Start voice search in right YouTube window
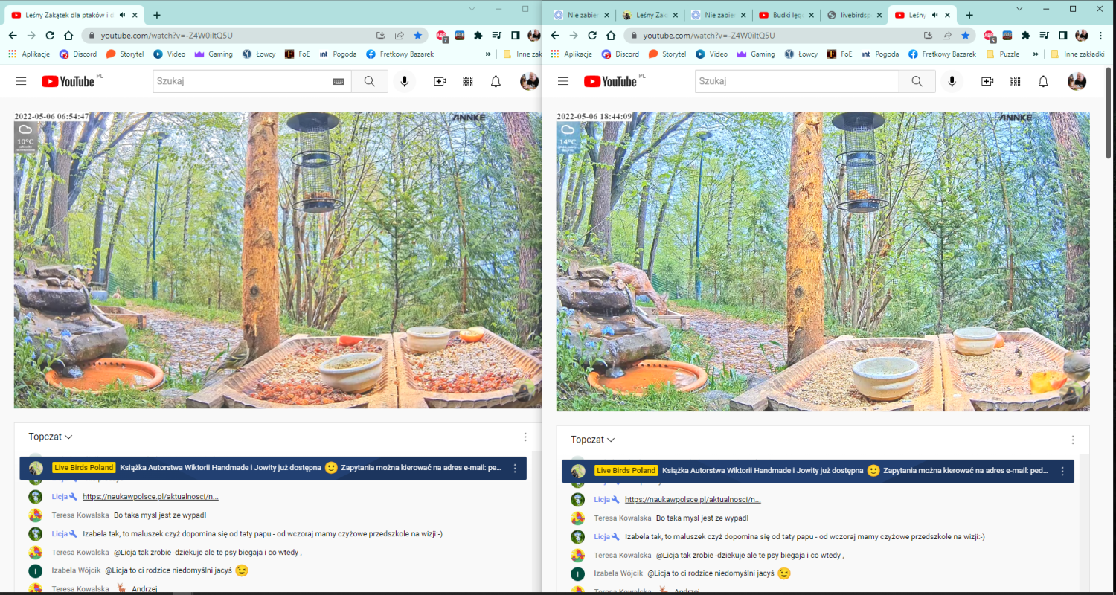Viewport: 1116px width, 595px height. click(x=952, y=81)
